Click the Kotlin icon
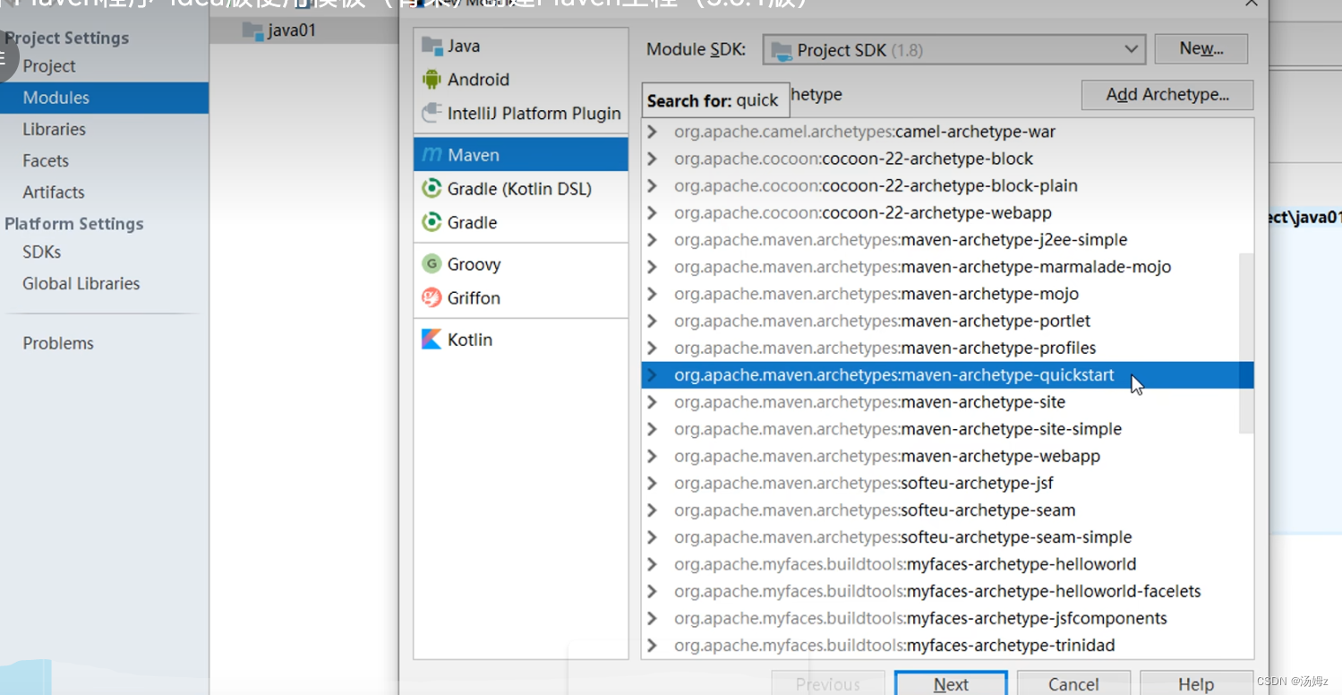The height and width of the screenshot is (695, 1342). pyautogui.click(x=432, y=339)
